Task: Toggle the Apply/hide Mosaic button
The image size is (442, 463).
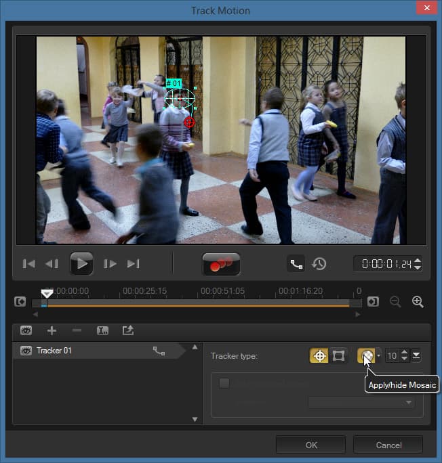Action: pos(366,355)
